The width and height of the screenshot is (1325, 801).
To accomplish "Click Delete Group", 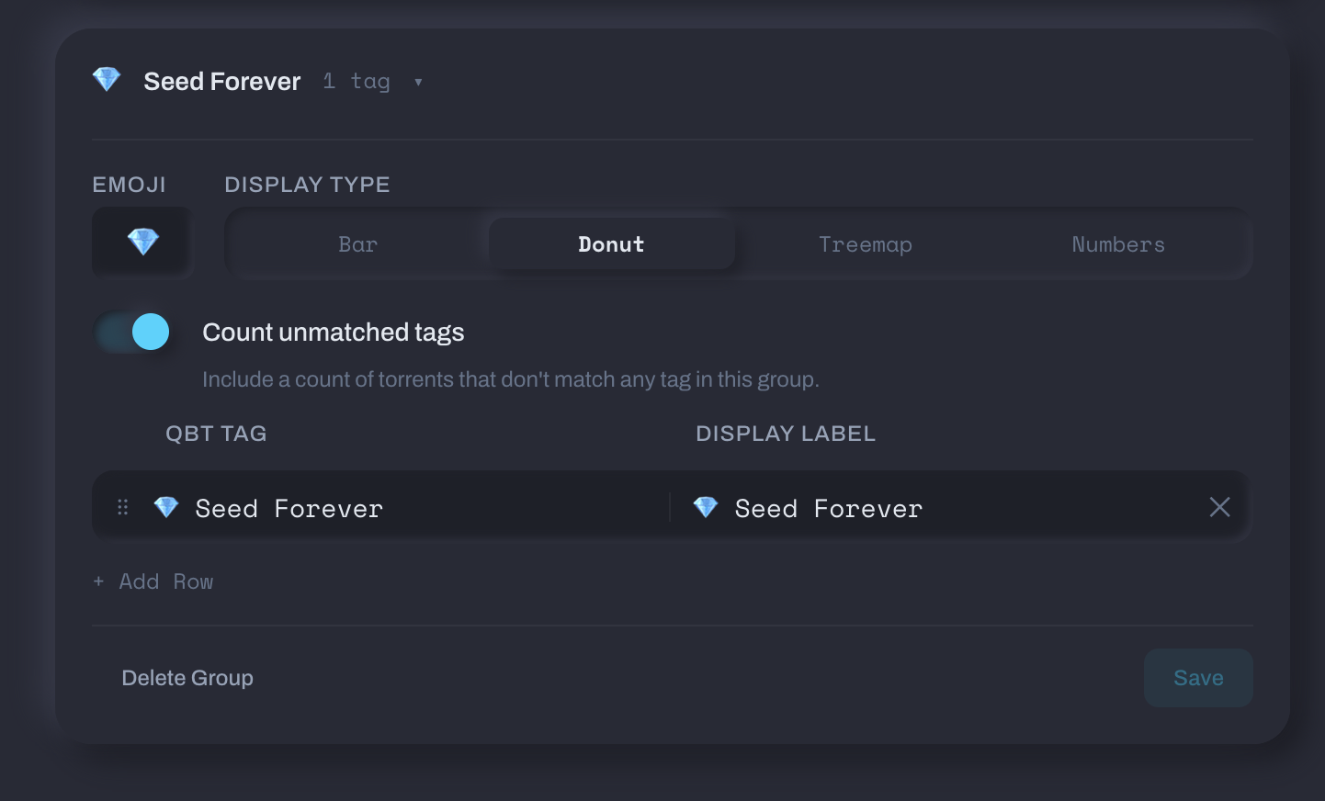I will click(x=187, y=677).
